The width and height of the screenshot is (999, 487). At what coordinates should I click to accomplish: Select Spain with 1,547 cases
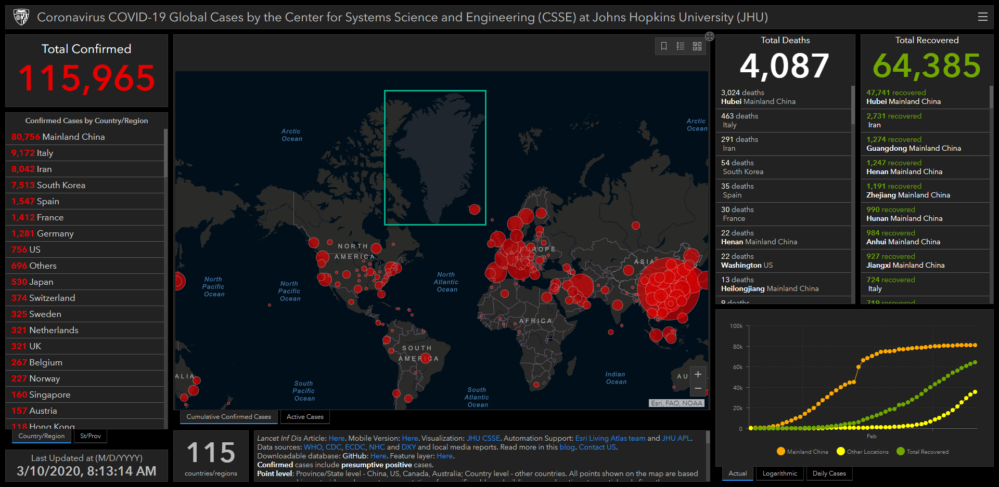coord(86,201)
